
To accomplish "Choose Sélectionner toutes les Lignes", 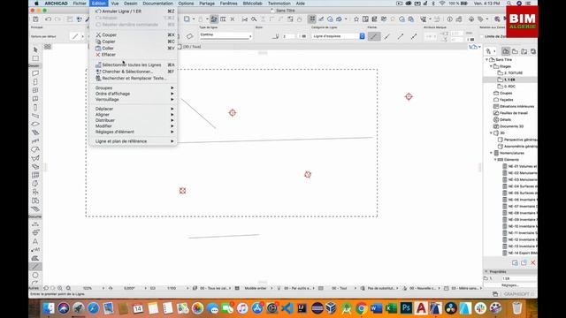I will click(134, 64).
